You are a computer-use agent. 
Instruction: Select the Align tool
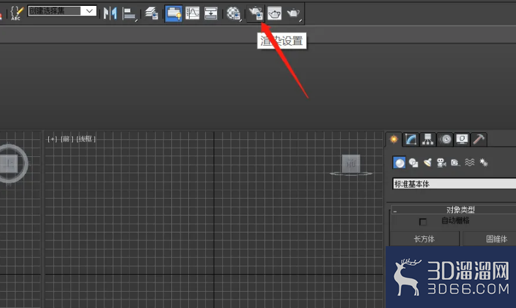130,14
